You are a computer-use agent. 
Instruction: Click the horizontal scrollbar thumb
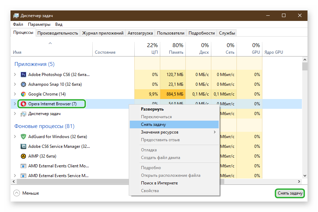tap(120, 181)
